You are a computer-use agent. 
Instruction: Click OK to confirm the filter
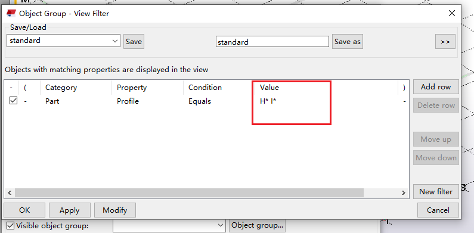click(x=24, y=210)
